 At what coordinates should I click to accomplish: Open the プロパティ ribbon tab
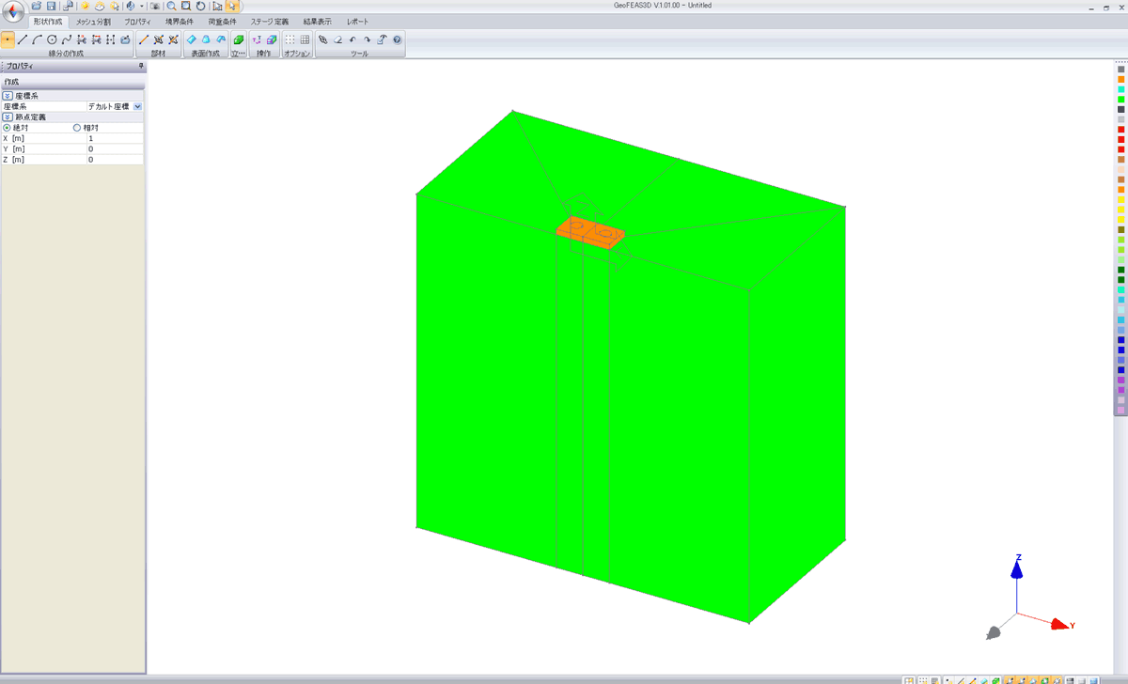[x=137, y=21]
